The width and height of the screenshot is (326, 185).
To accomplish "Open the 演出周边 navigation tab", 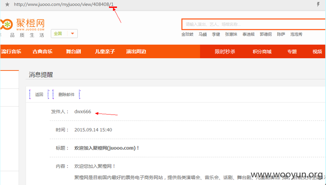I will point(136,51).
